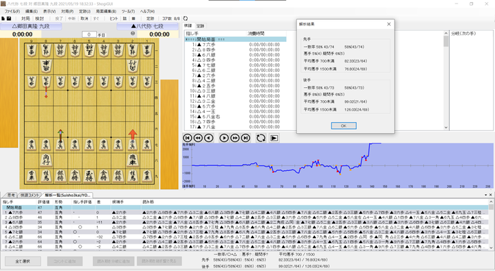Select analysis row 4 △3四歩

(245, 227)
